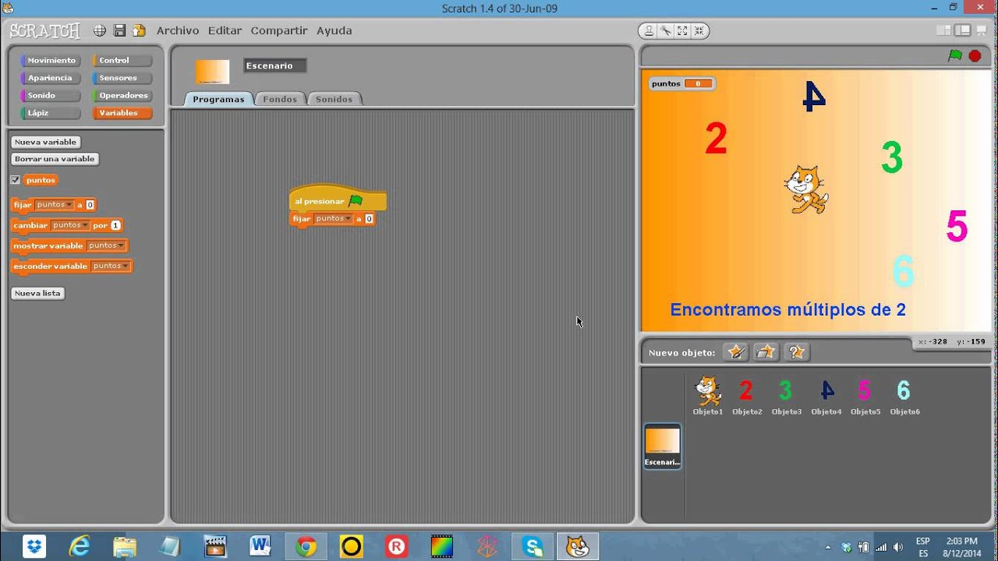This screenshot has width=998, height=561.
Task: Click the green number 3 on stage
Action: point(892,157)
